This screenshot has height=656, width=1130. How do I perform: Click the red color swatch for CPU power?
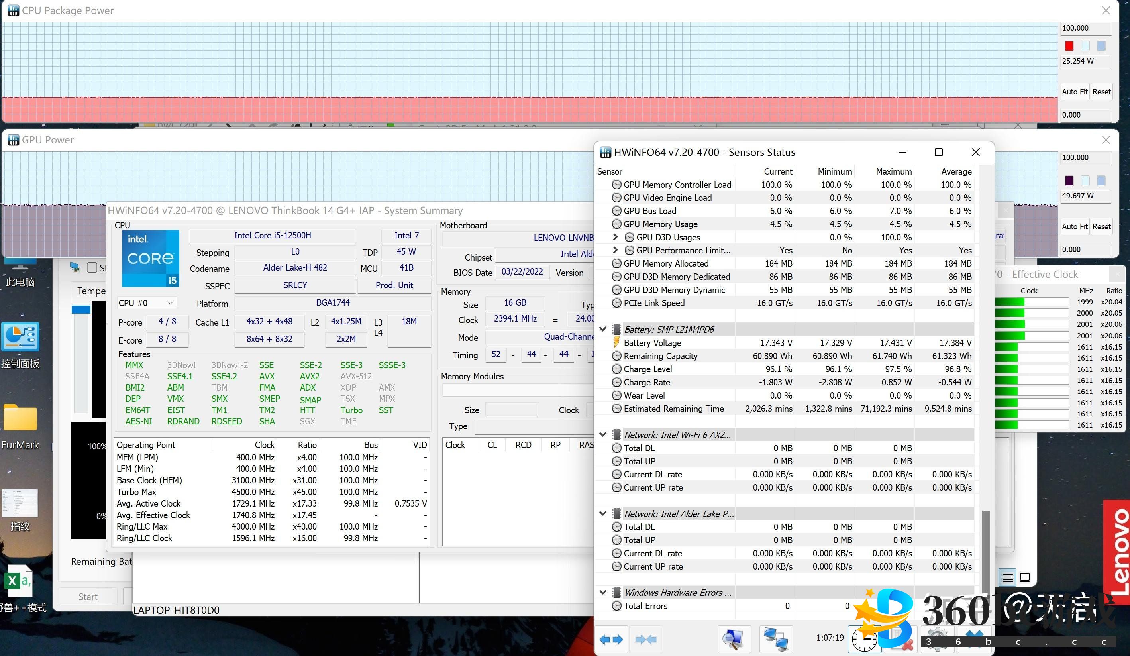coord(1069,46)
